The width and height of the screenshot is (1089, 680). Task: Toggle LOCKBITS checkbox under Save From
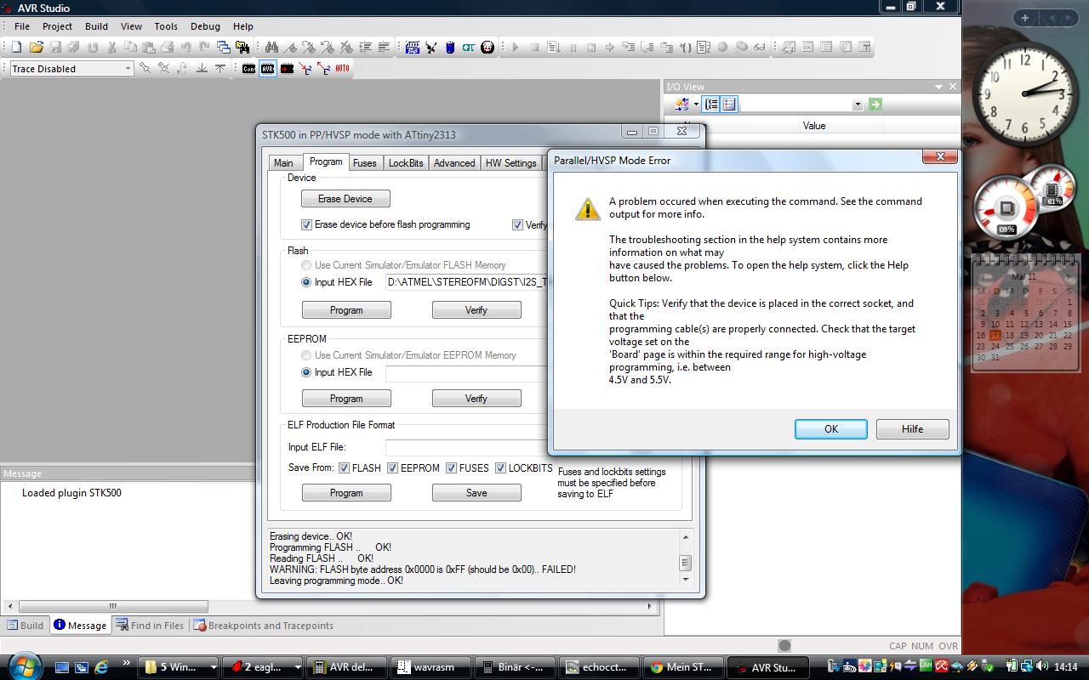coord(500,467)
